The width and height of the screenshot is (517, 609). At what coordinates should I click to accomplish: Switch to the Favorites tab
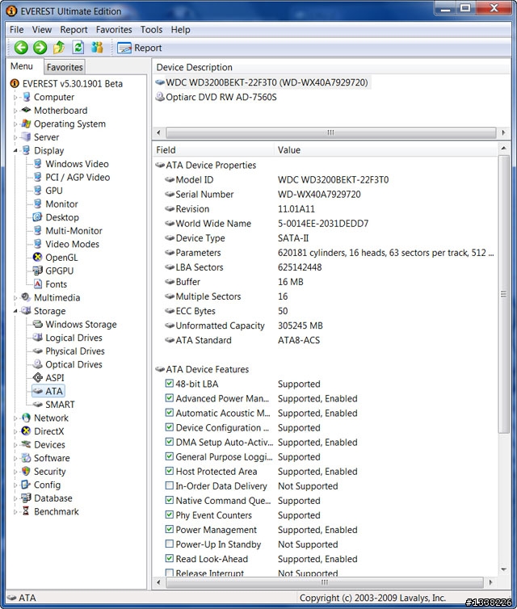point(65,67)
